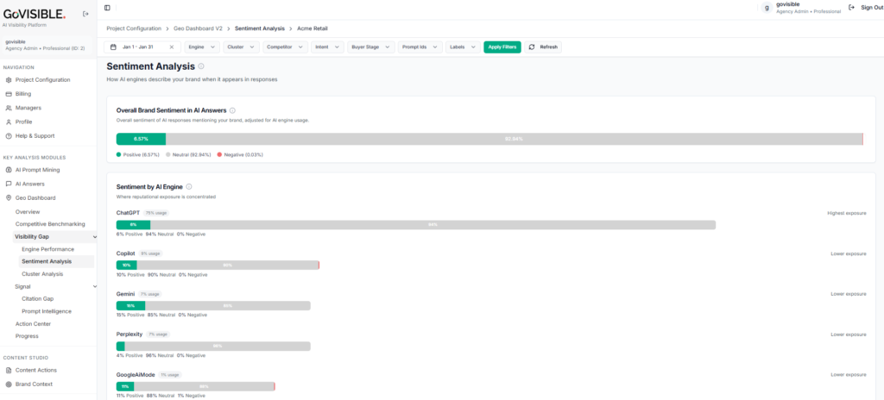Open Prompt Intelligence in sidebar
Viewport: 884px width, 400px height.
click(47, 311)
